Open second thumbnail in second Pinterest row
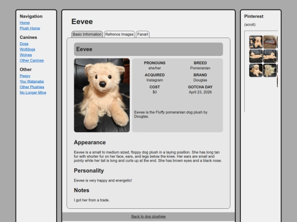 tap(270, 56)
